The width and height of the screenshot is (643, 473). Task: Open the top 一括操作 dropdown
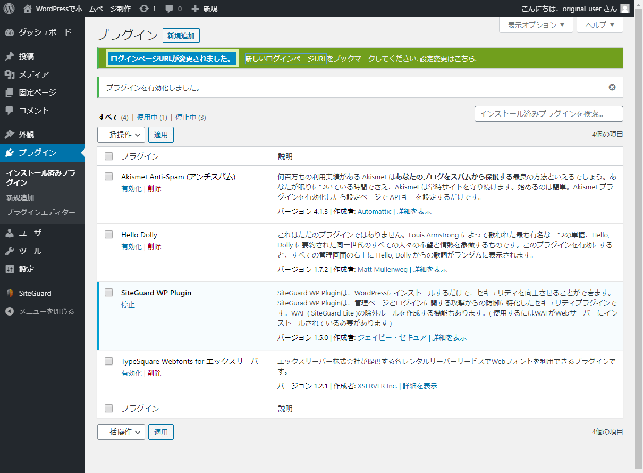(121, 135)
